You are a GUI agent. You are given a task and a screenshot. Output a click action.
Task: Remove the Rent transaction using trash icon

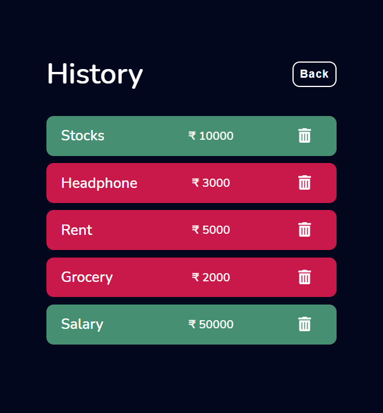[305, 230]
